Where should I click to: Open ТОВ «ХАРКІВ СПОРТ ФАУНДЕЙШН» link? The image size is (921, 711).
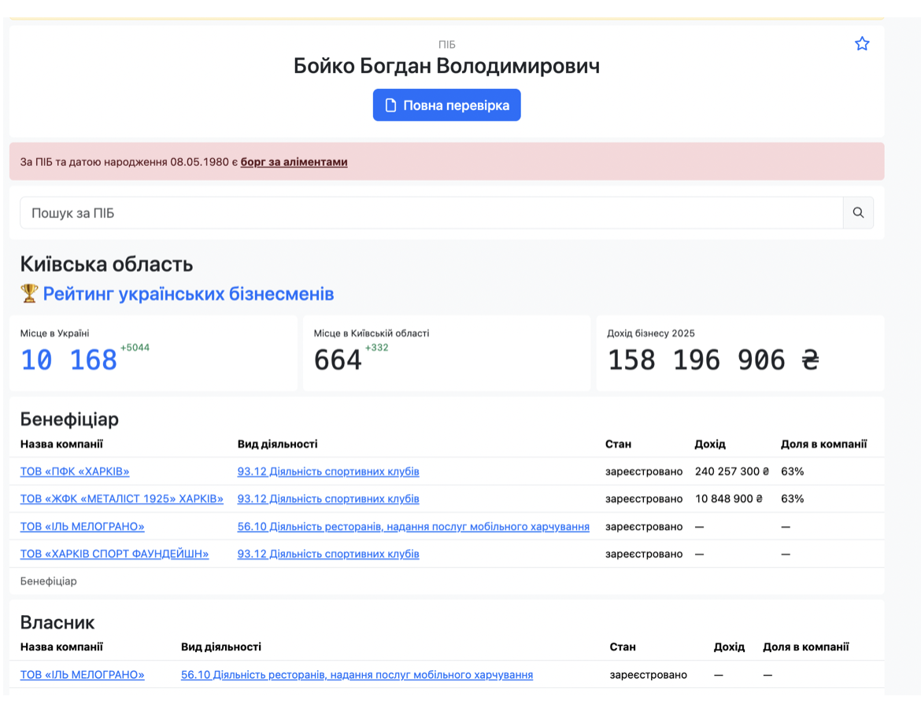click(x=115, y=554)
